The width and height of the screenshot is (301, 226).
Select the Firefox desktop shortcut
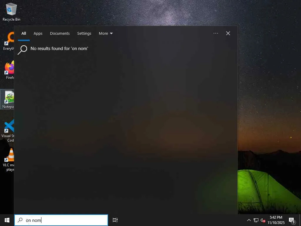point(9,70)
